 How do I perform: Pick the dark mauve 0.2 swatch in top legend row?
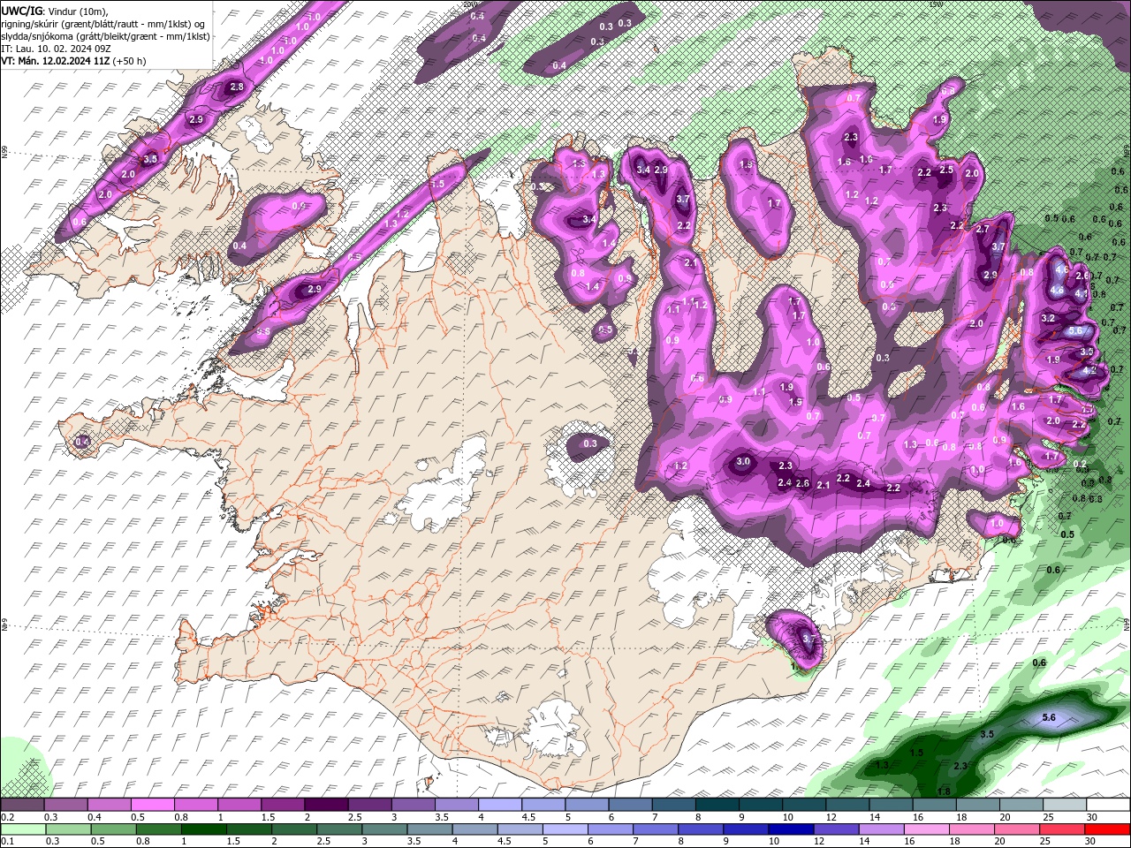pos(22,805)
